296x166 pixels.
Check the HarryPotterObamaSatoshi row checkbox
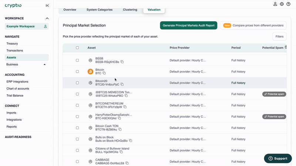coord(77,117)
